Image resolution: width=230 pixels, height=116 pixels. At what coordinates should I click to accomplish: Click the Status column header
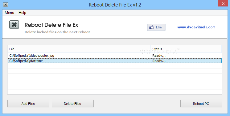tap(186, 49)
